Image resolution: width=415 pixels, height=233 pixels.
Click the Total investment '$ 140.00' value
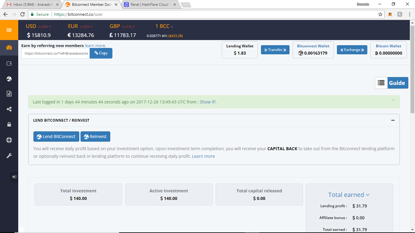click(x=78, y=198)
